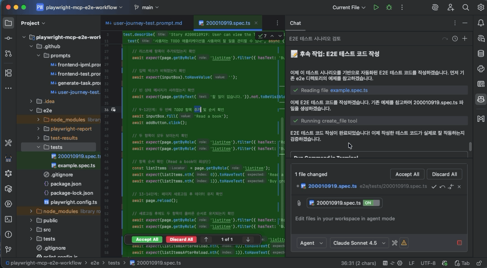Viewport: 487px width, 268px height.
Task: Click the green Run button in toolbar
Action: 376,7
